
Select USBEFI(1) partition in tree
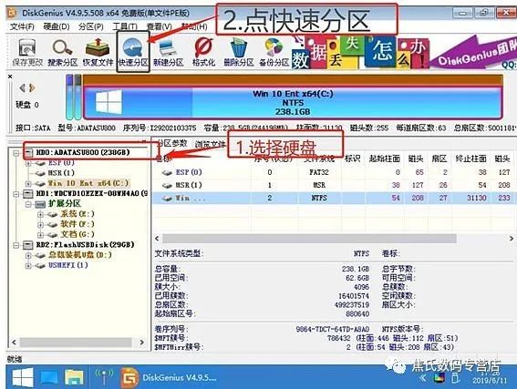(67, 265)
